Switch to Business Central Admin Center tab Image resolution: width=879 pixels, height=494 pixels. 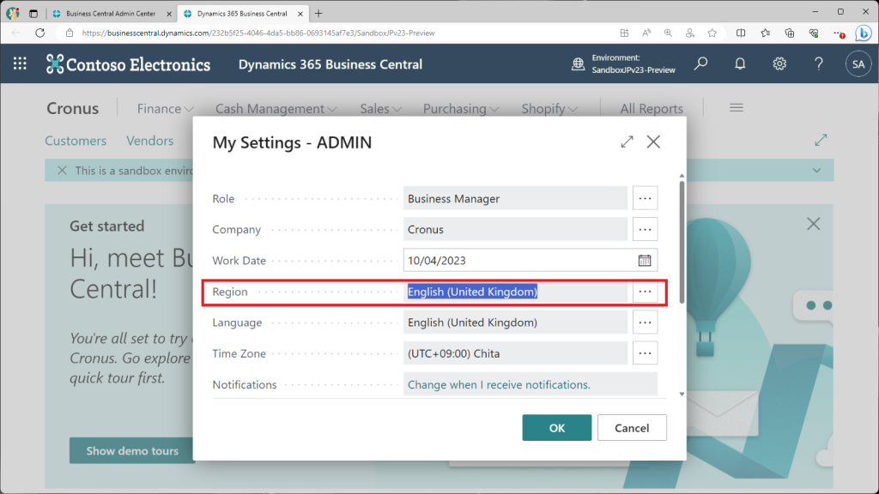[111, 14]
